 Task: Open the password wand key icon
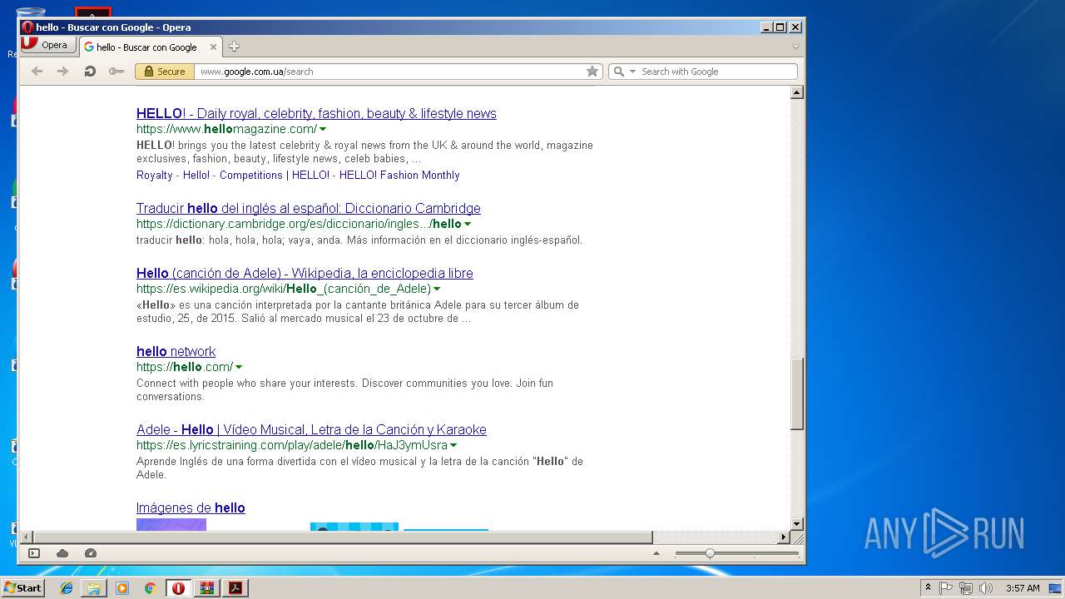click(x=116, y=72)
